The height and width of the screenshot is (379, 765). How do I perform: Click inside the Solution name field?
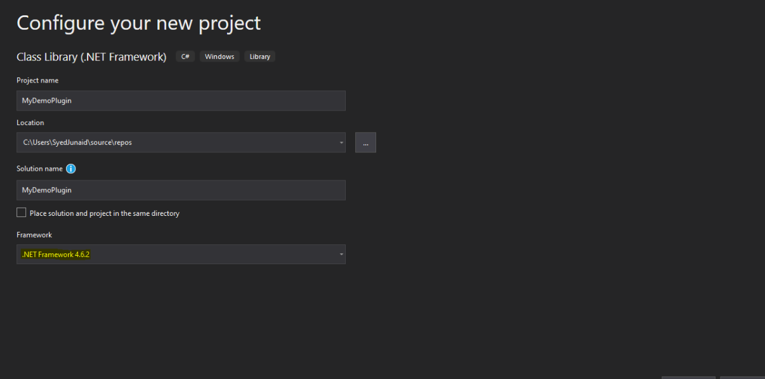(x=181, y=190)
